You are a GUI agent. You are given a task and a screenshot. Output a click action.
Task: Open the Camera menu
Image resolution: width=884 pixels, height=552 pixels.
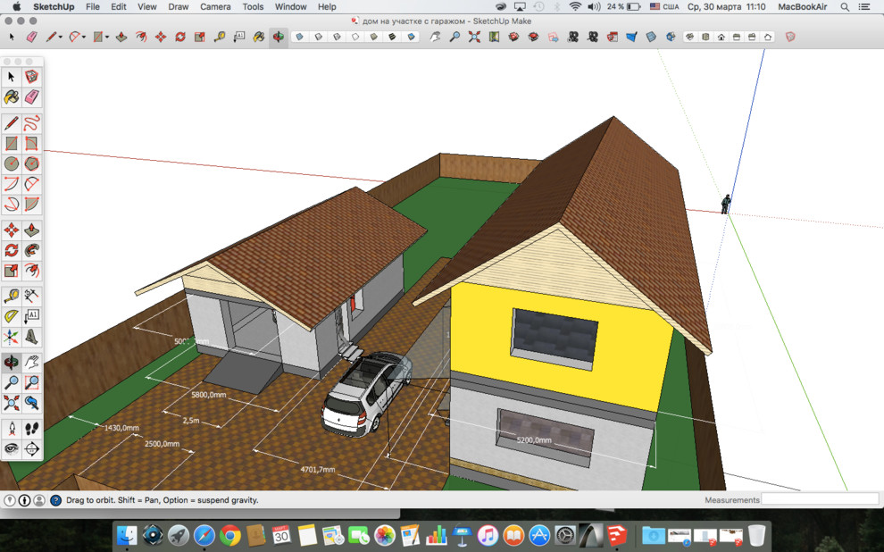click(215, 6)
